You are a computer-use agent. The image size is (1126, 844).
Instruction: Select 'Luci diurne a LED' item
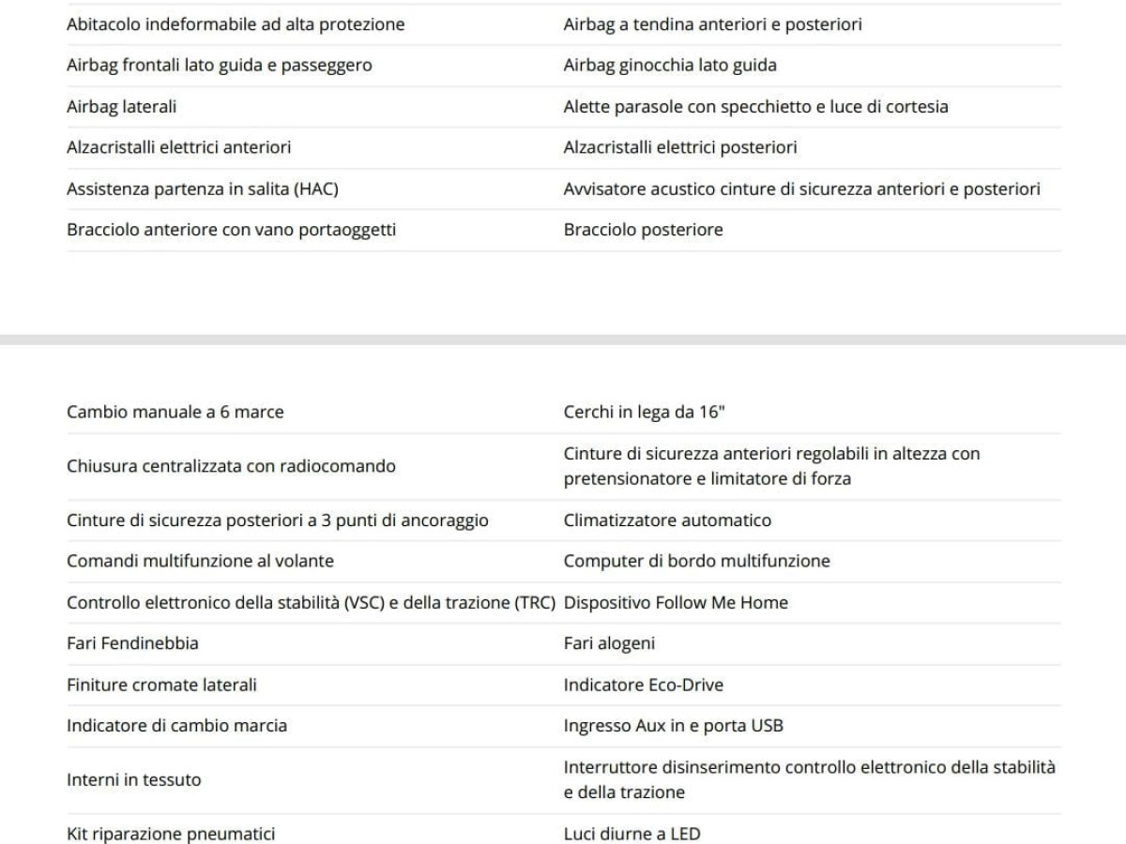click(631, 834)
